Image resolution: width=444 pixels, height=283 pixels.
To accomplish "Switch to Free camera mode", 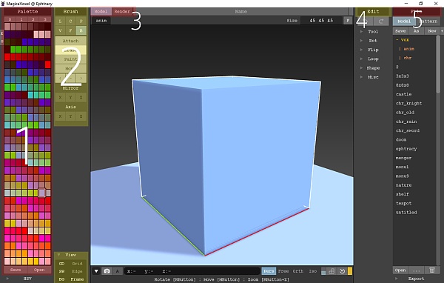I will [x=283, y=271].
